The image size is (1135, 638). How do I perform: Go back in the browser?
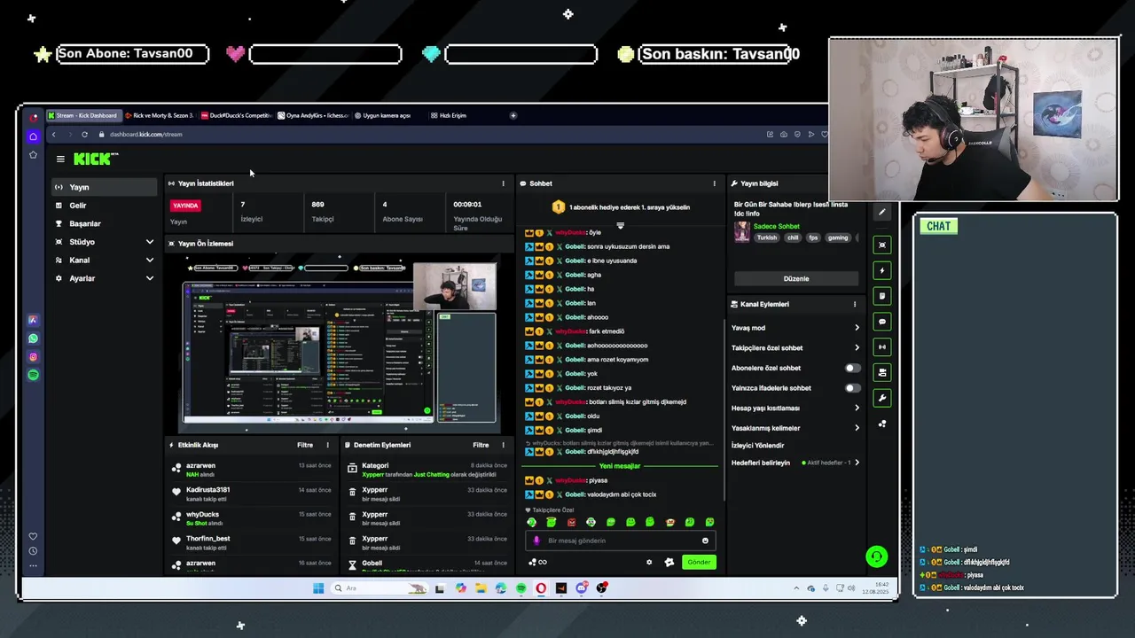tap(53, 135)
